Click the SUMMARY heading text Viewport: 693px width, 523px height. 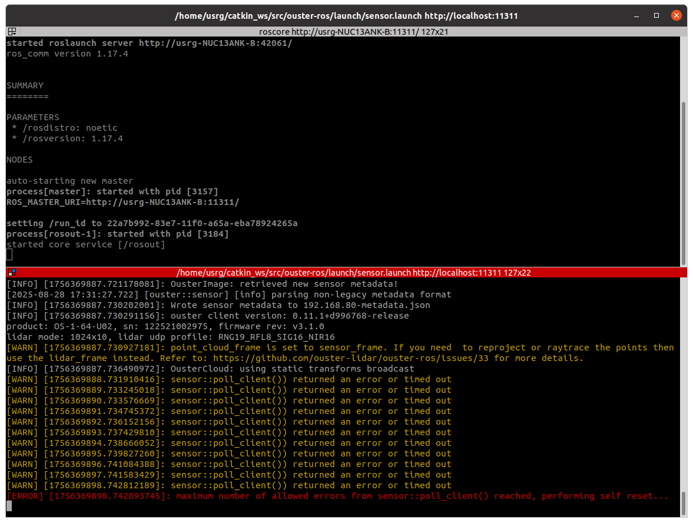pyautogui.click(x=25, y=86)
